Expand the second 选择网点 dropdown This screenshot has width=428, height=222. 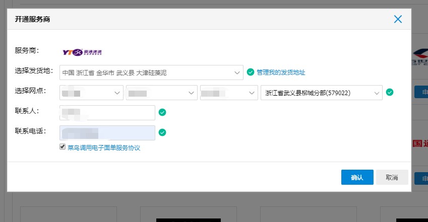coord(162,93)
